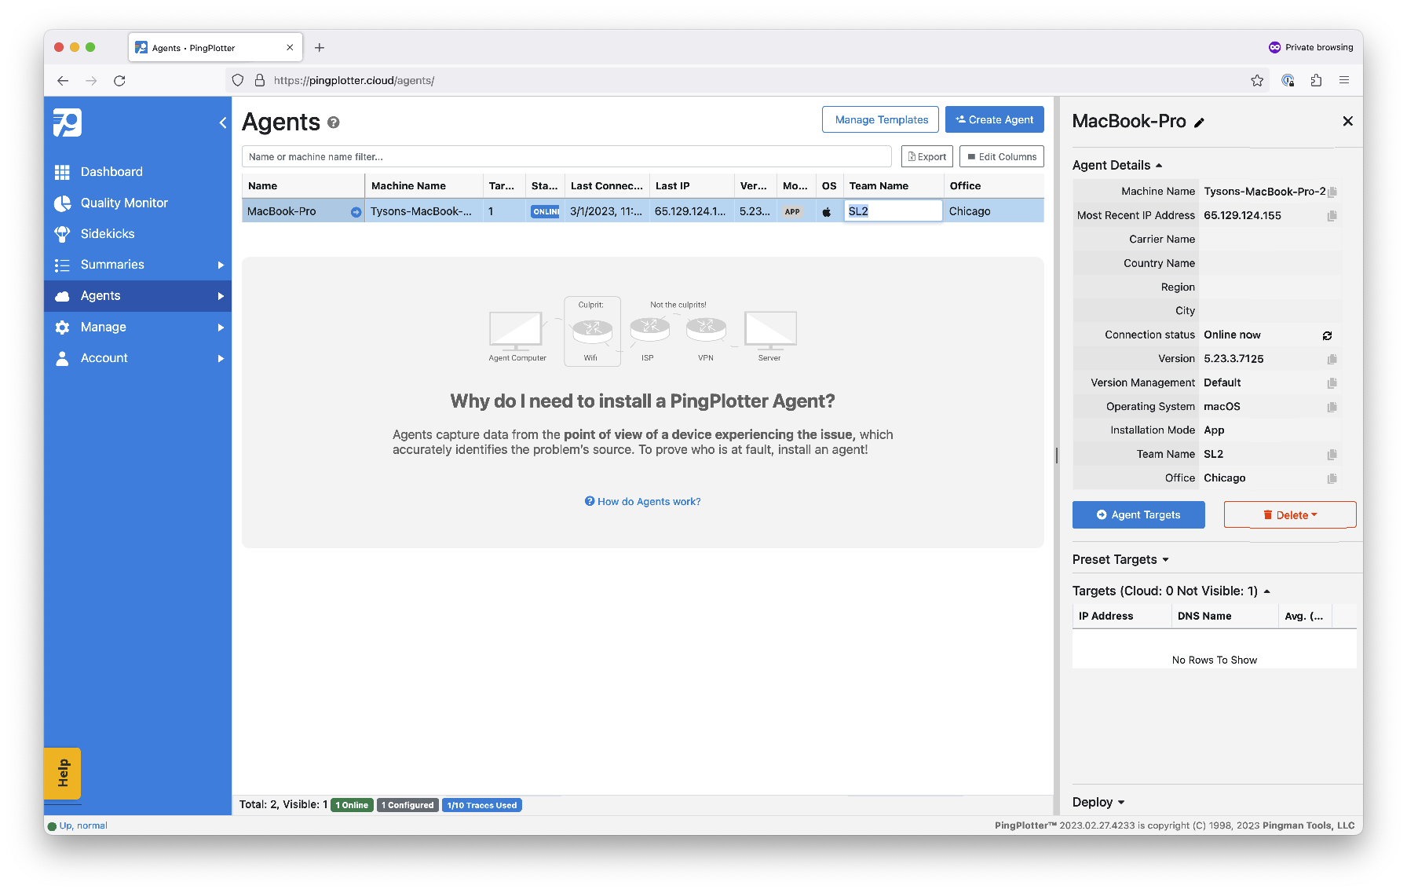Click the 1/10 Traces Used badge
The height and width of the screenshot is (893, 1407).
click(482, 805)
